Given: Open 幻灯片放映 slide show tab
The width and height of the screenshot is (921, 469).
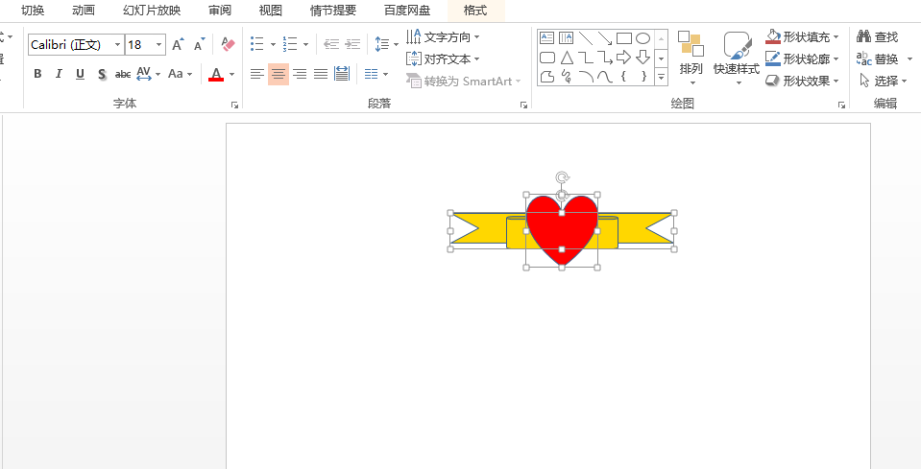Looking at the screenshot, I should (152, 11).
